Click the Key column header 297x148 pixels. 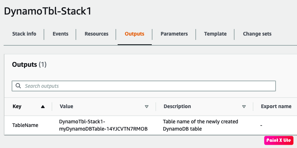[17, 107]
